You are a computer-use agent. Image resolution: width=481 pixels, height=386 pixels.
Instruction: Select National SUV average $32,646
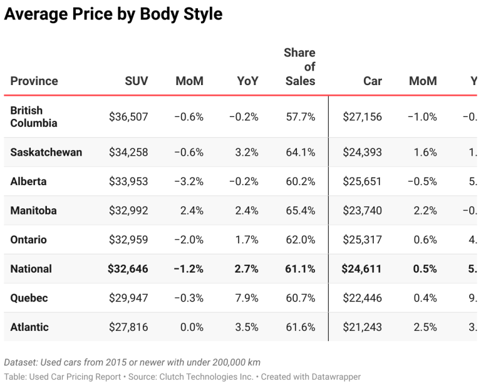click(x=128, y=269)
